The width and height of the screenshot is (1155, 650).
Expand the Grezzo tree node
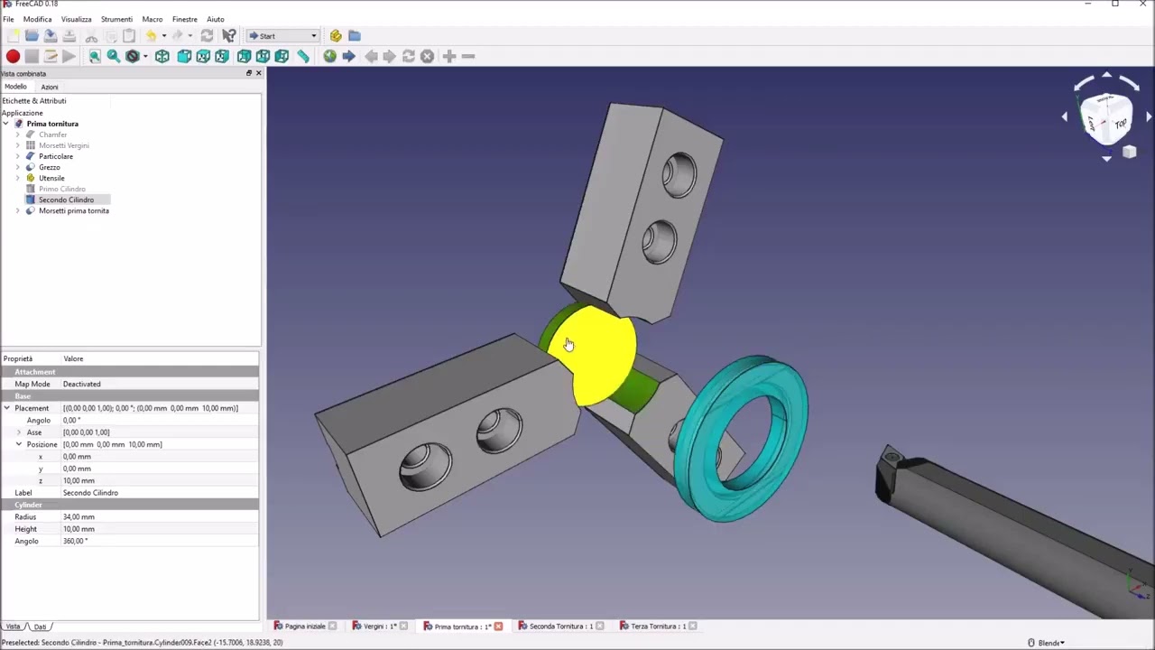pyautogui.click(x=17, y=167)
